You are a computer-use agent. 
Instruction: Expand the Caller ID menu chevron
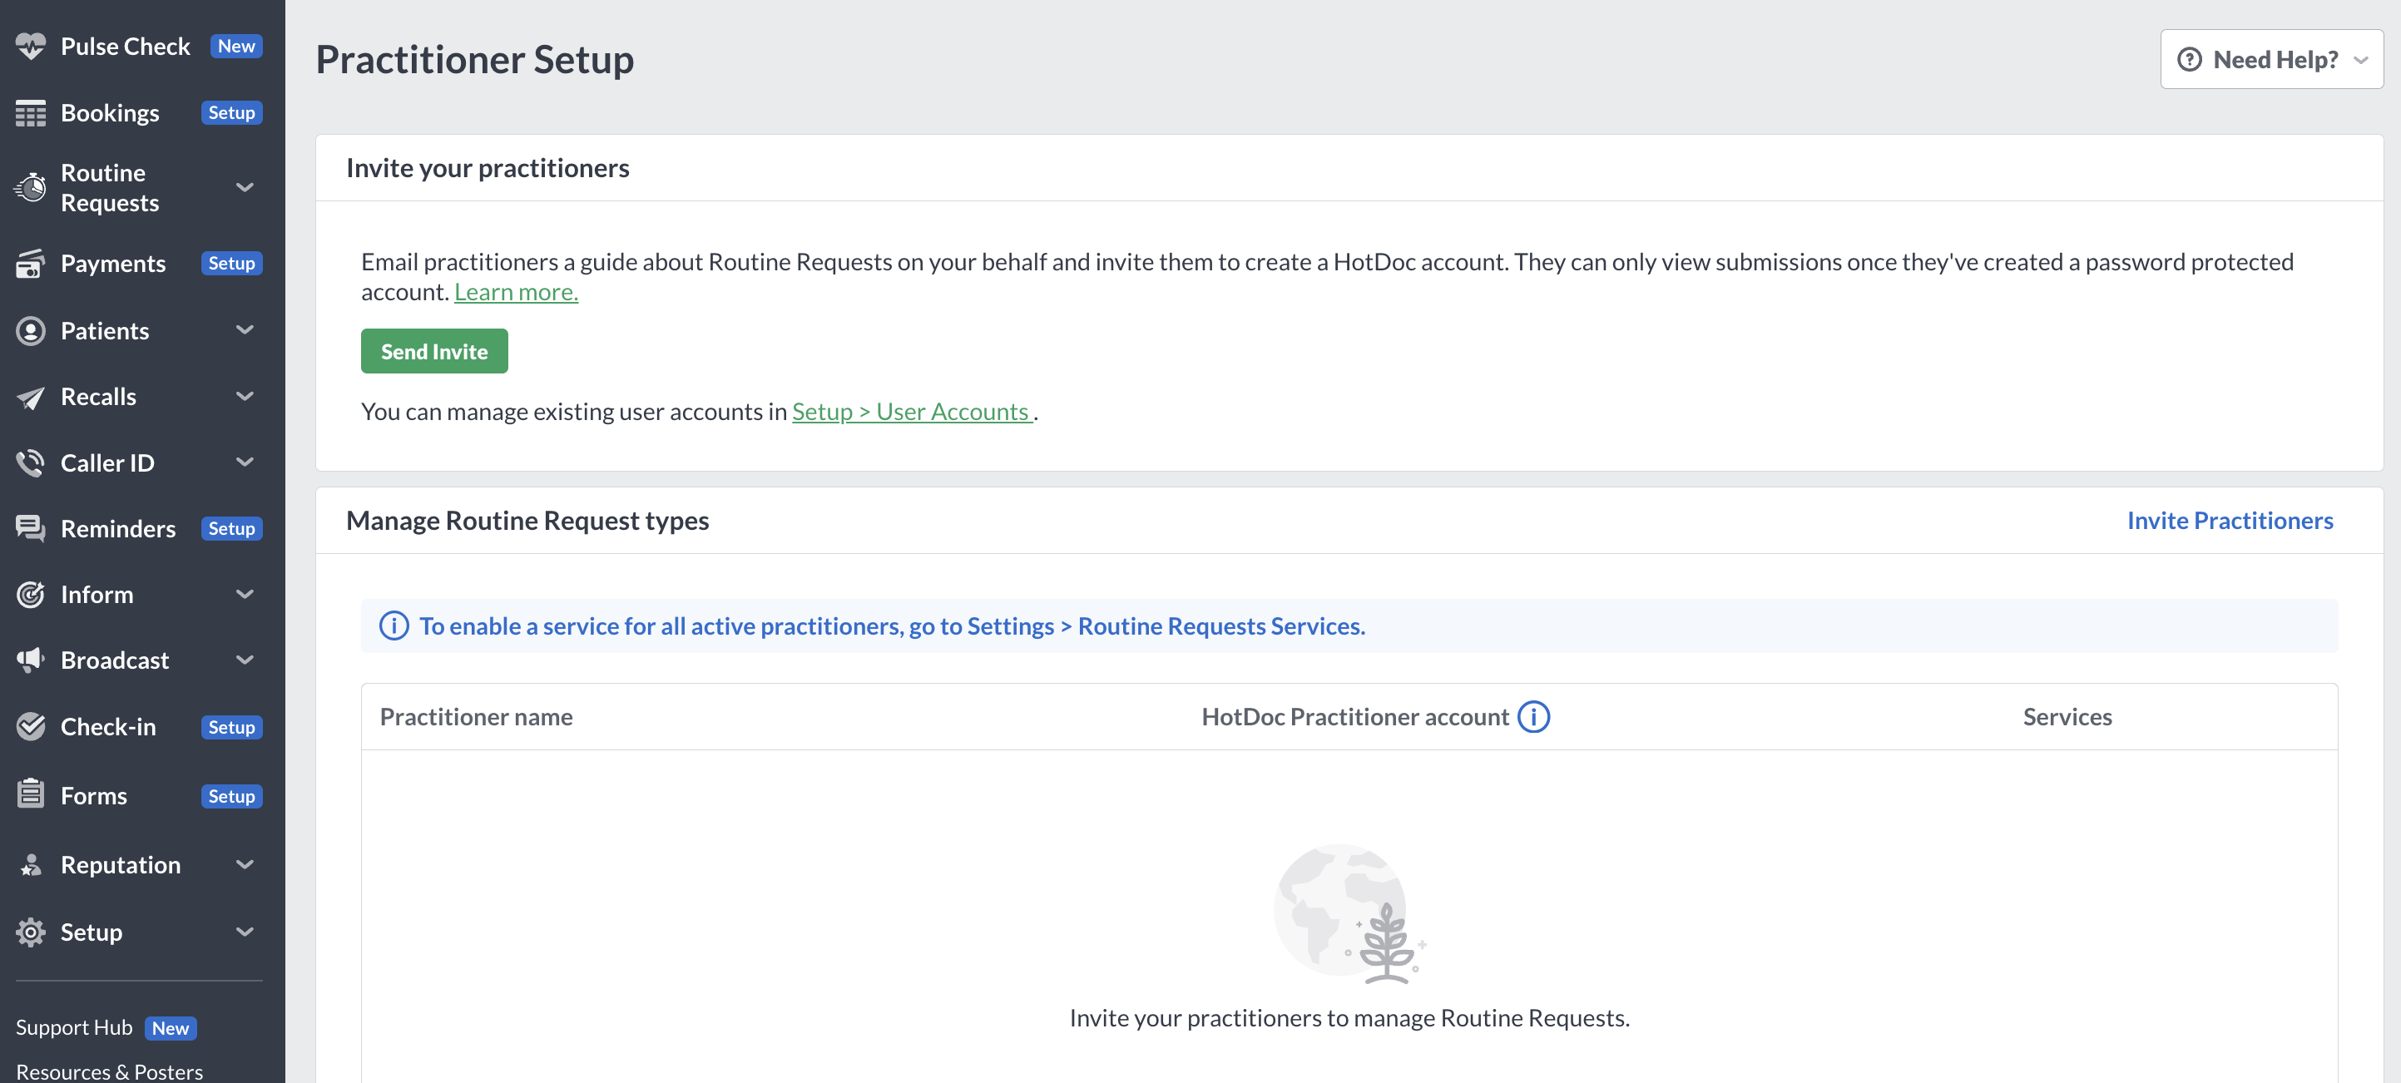pos(245,462)
